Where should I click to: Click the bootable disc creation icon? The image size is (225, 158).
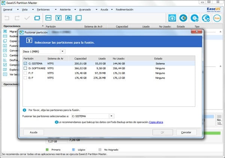point(194,18)
